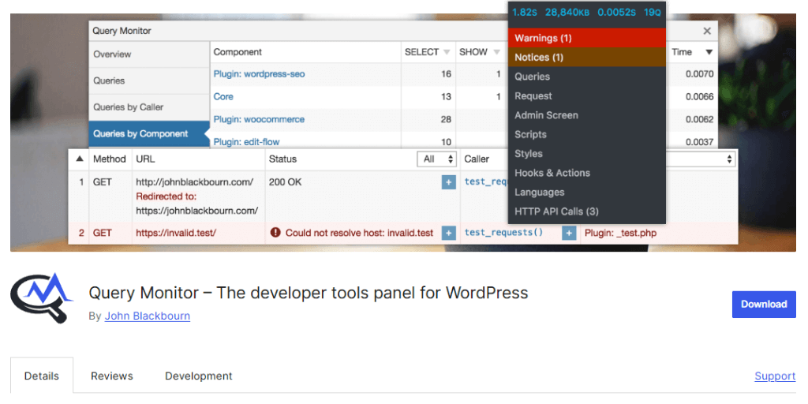808x404 pixels.
Task: Click the Query Monitor plugin logo
Action: pos(42,298)
